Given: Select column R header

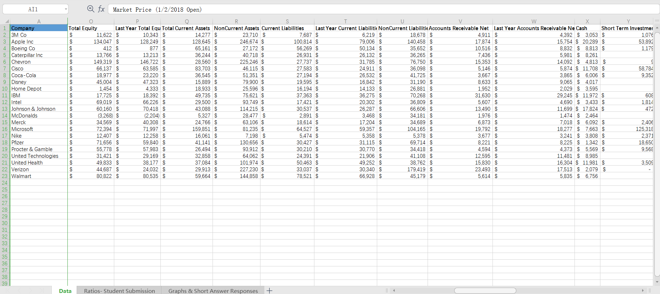Looking at the screenshot, I should click(x=236, y=21).
